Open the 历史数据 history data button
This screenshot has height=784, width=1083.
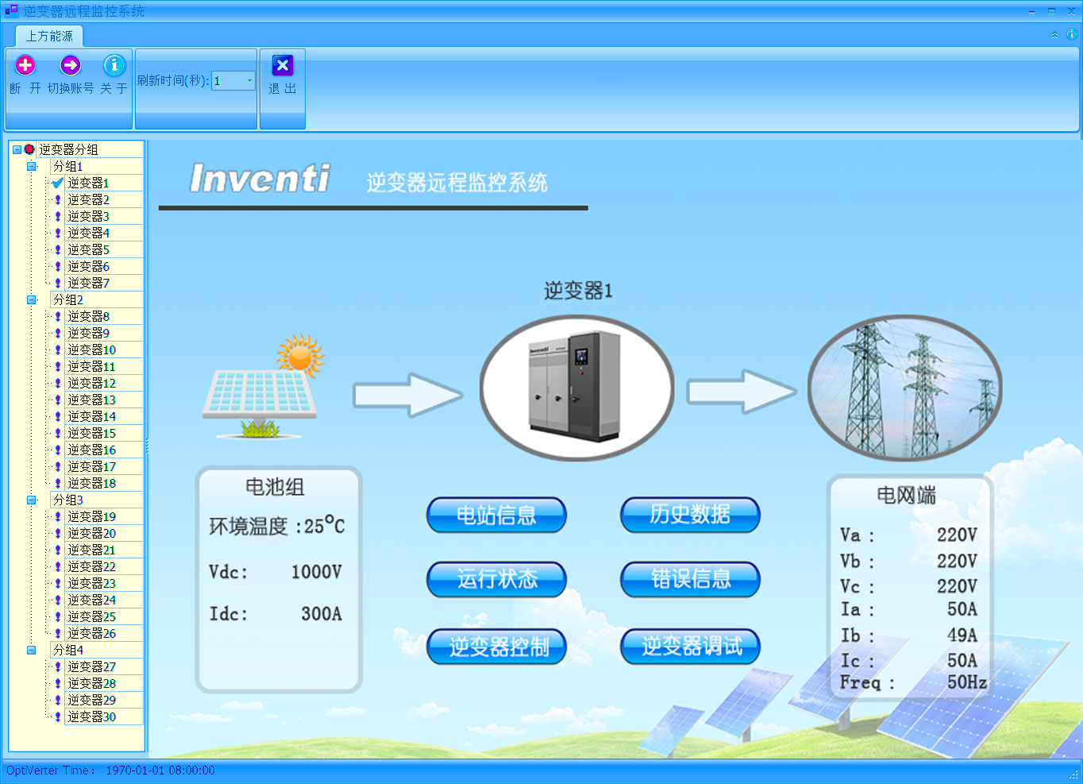click(689, 516)
